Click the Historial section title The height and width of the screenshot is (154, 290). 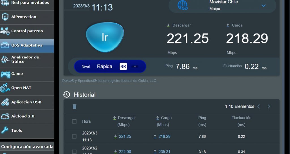(85, 95)
